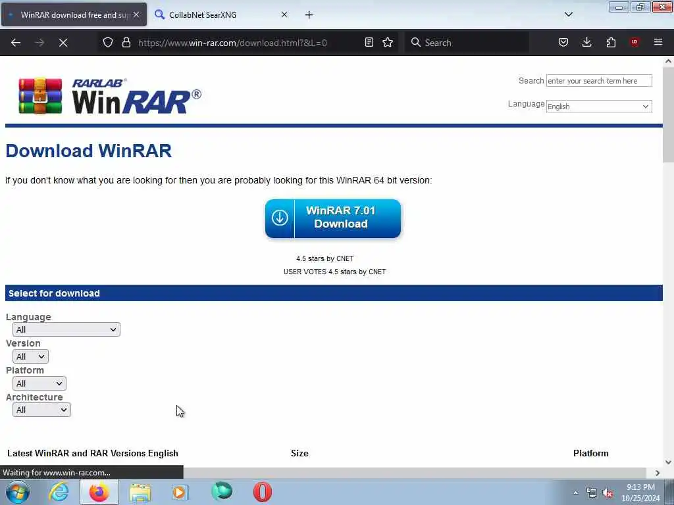Launch Opera from the taskbar
The image size is (674, 505).
tap(262, 492)
